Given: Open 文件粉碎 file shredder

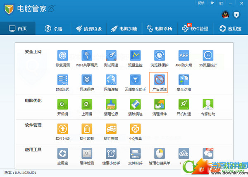Looking at the screenshot, I should coord(135,156).
